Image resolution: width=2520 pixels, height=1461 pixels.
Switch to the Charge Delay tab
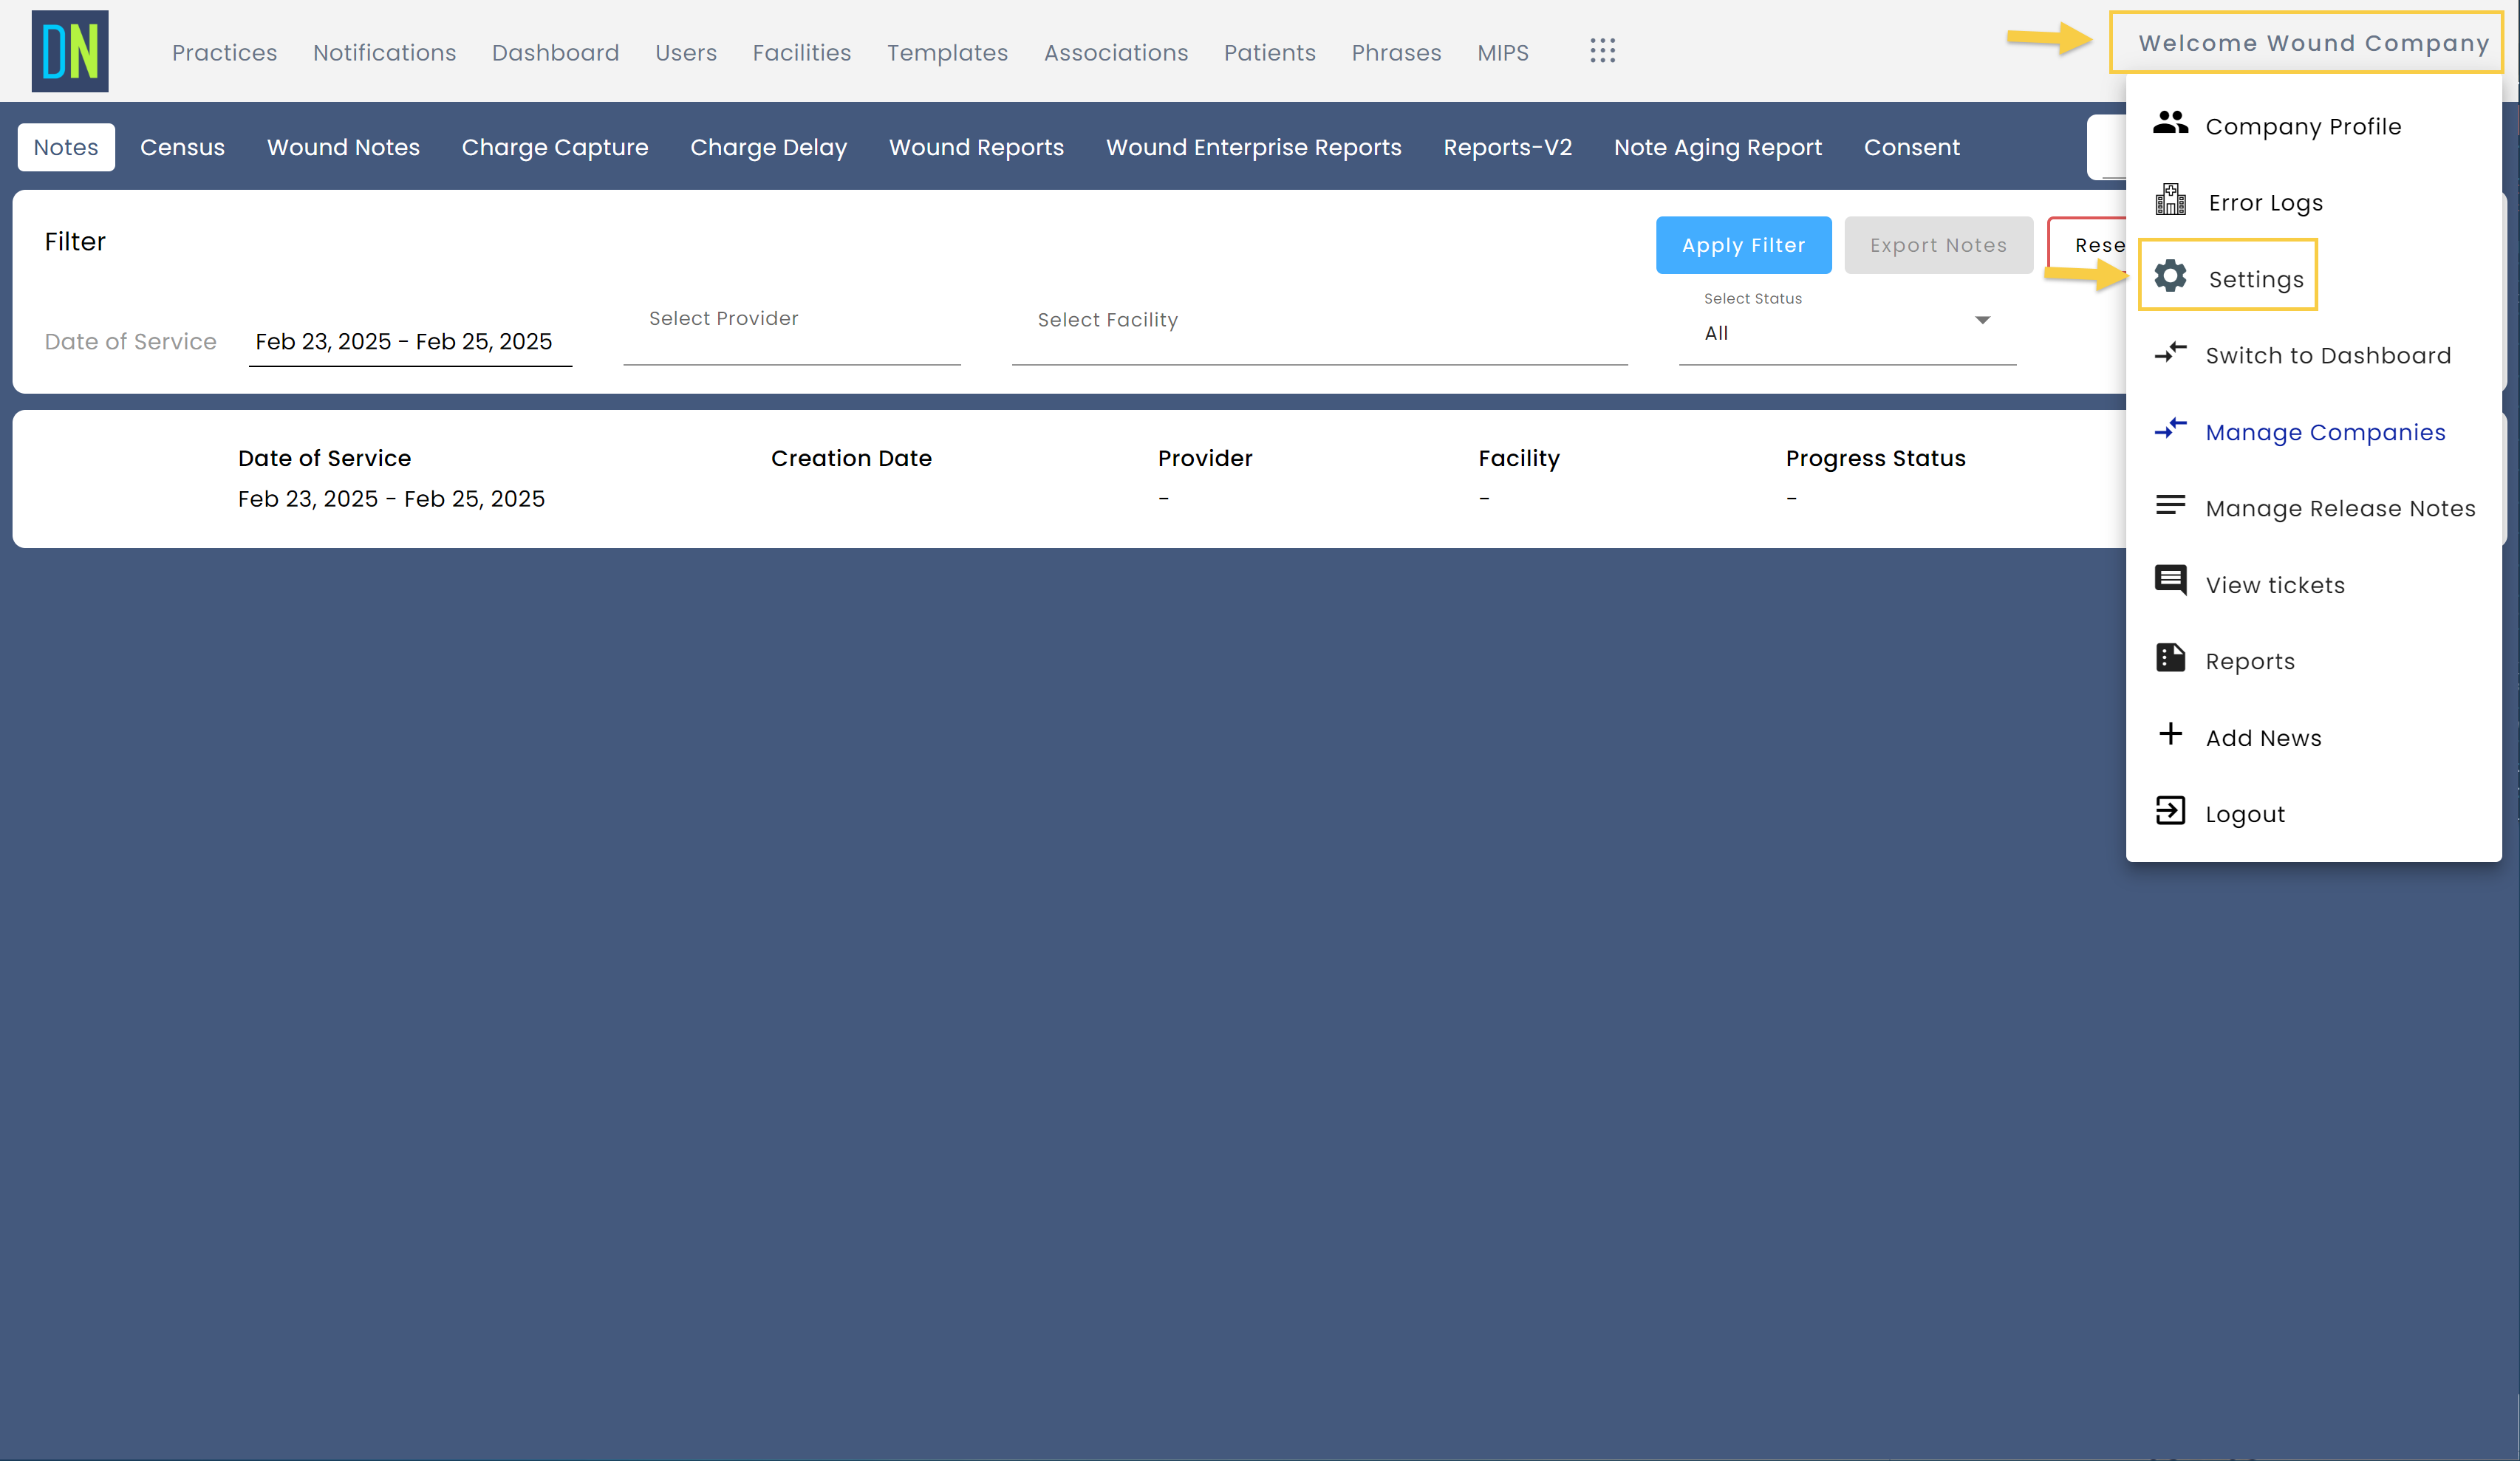768,148
